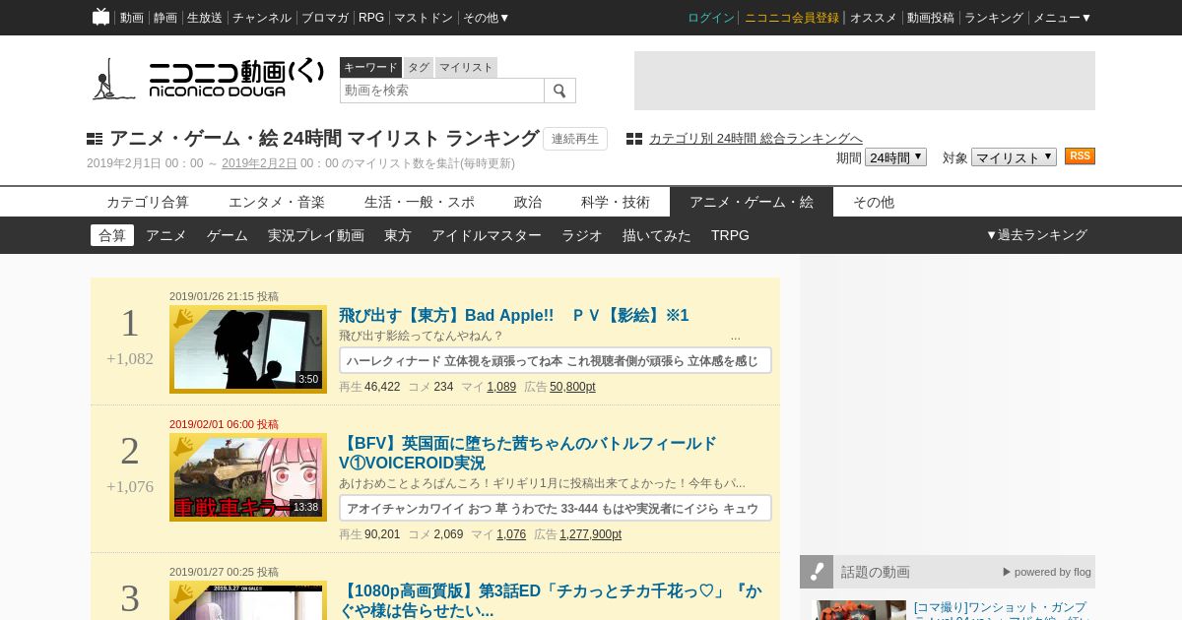The height and width of the screenshot is (620, 1182).
Task: Click 広告 50,800pt link on rank 1
Action: (572, 387)
